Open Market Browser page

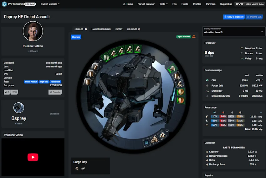146,4
